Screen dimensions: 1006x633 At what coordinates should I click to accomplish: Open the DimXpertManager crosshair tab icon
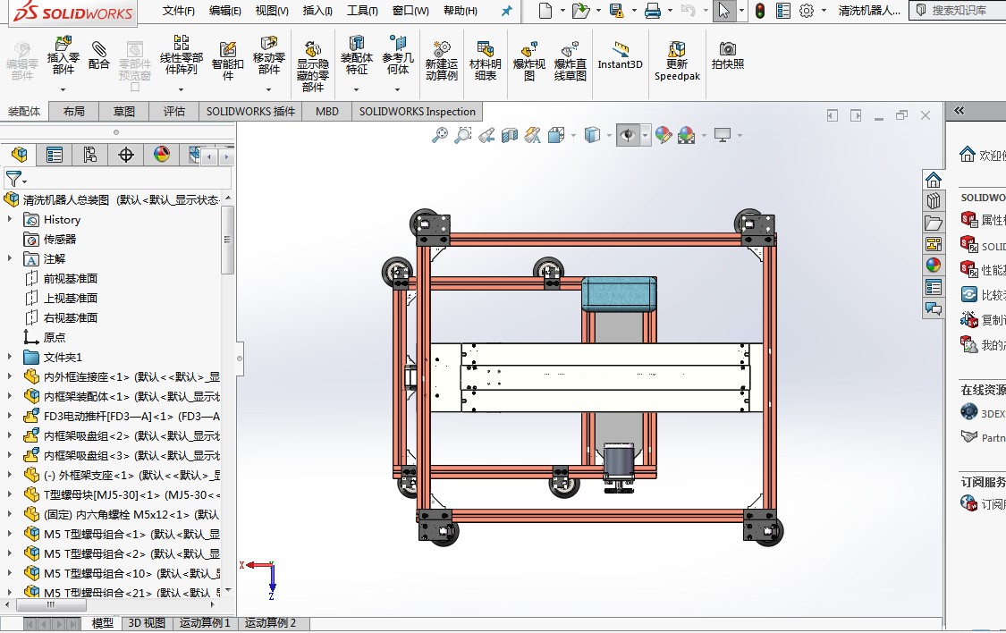[x=126, y=155]
